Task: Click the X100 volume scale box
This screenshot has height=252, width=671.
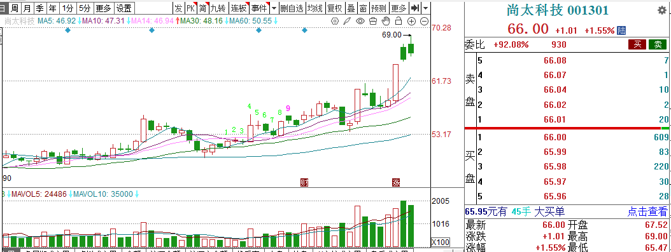Action: [x=441, y=242]
